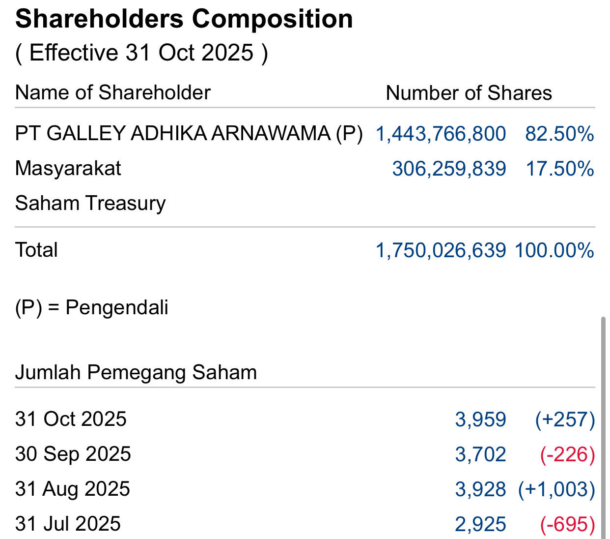Click the 82.50% ownership percentage
This screenshot has height=539, width=610.
559,134
